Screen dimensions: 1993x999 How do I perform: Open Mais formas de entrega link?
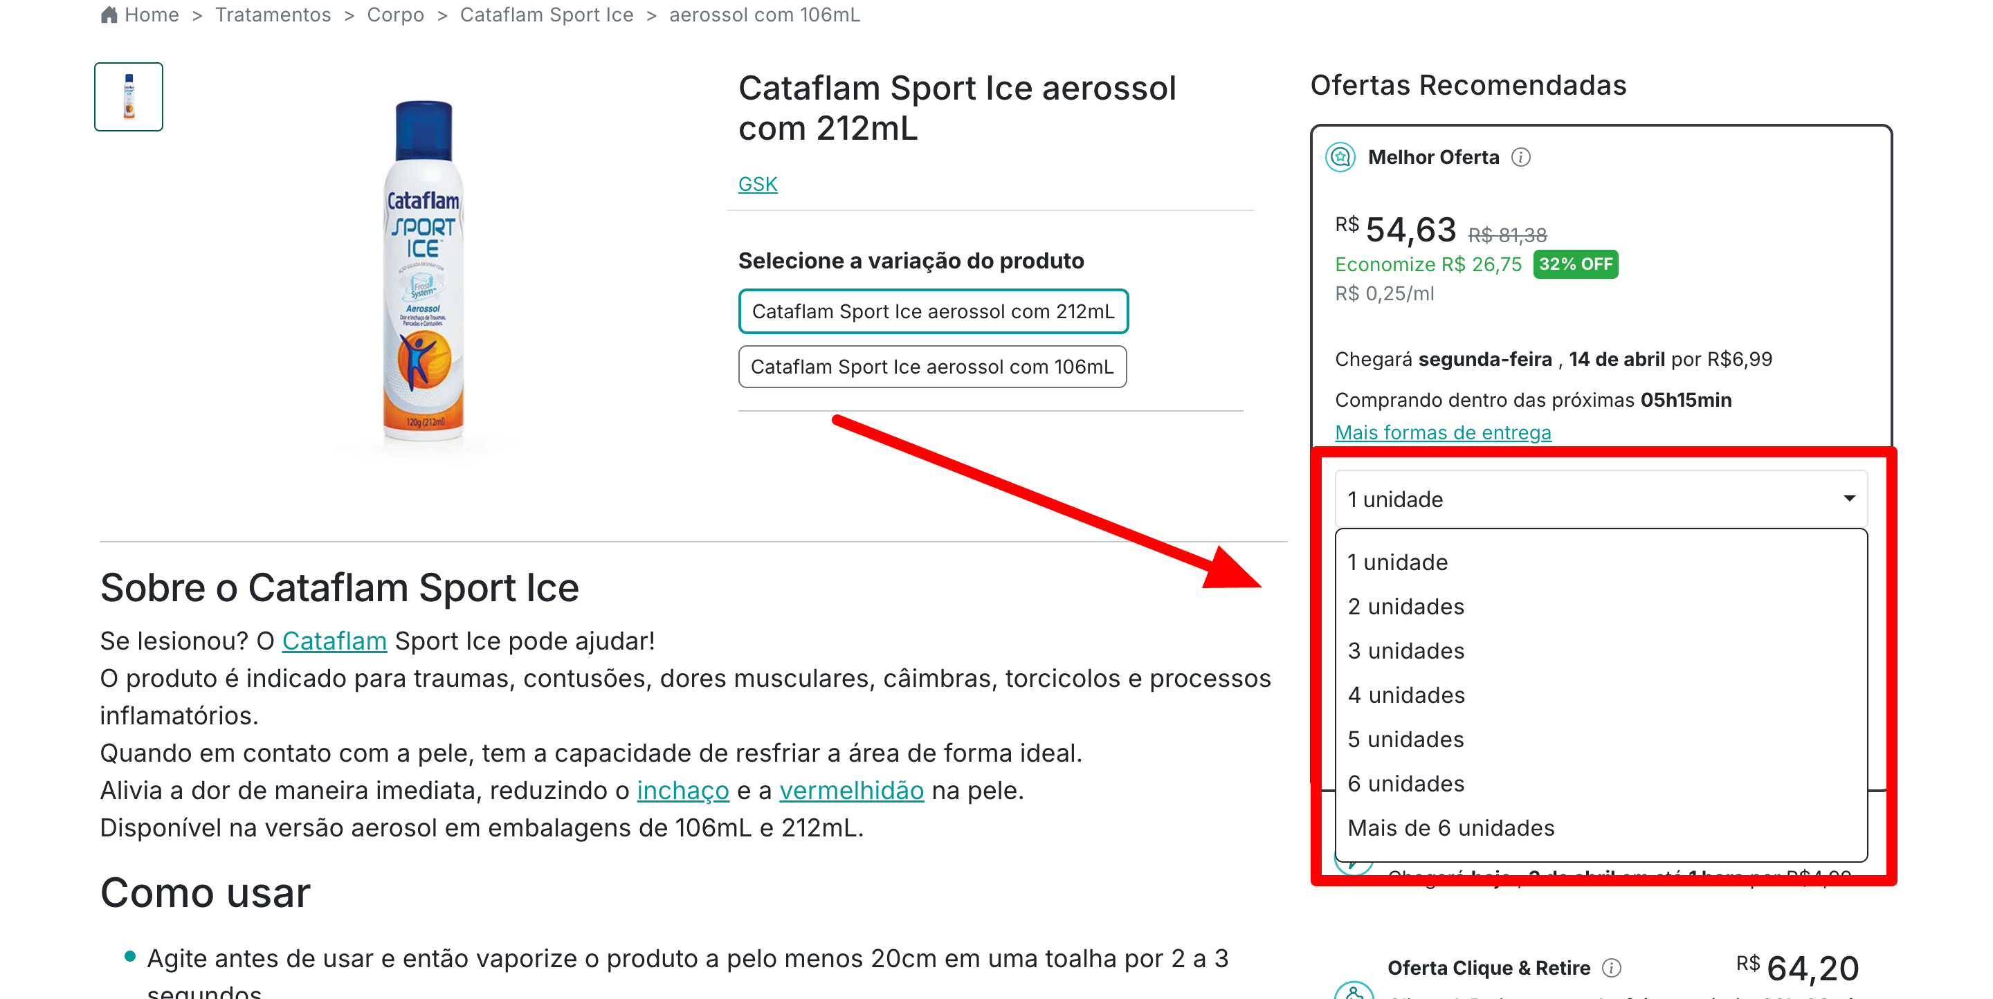coord(1443,432)
